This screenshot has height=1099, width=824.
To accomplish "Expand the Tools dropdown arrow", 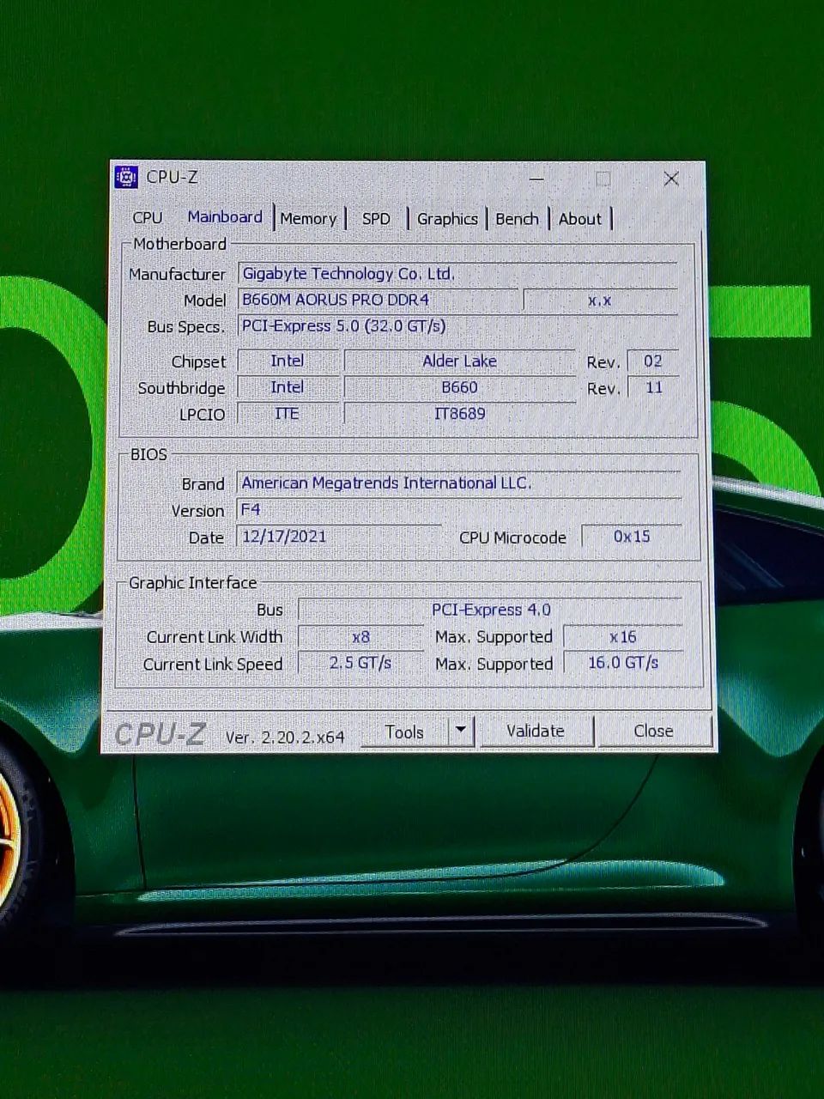I will pos(461,732).
